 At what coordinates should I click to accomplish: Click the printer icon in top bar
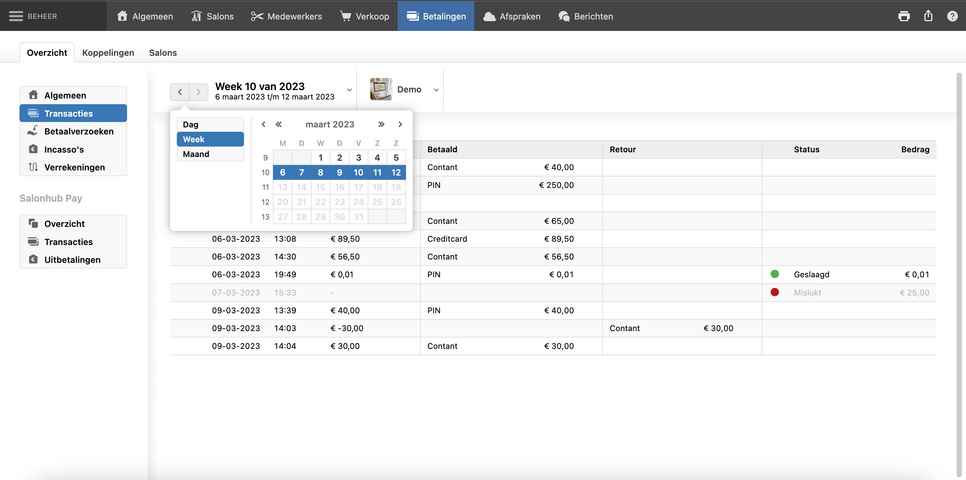tap(904, 16)
